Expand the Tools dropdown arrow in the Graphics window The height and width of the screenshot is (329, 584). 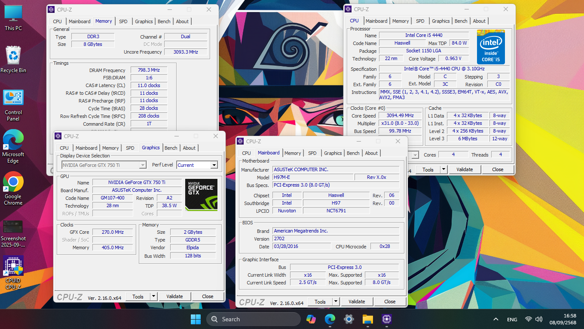153,296
